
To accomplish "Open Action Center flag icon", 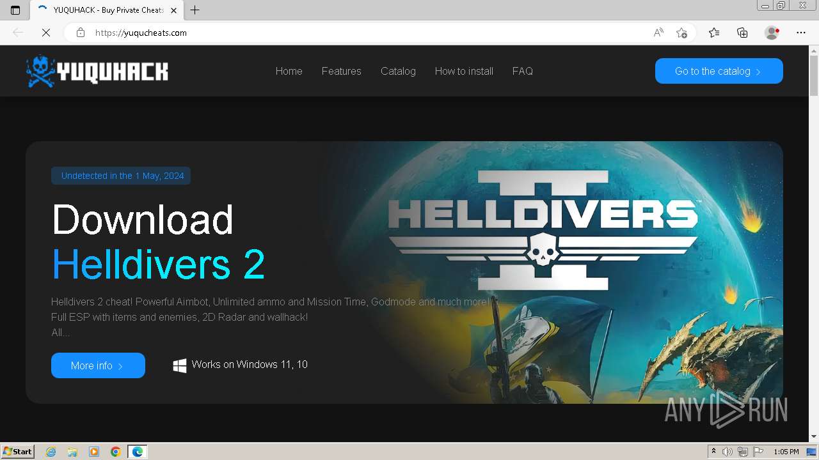I will pyautogui.click(x=758, y=452).
